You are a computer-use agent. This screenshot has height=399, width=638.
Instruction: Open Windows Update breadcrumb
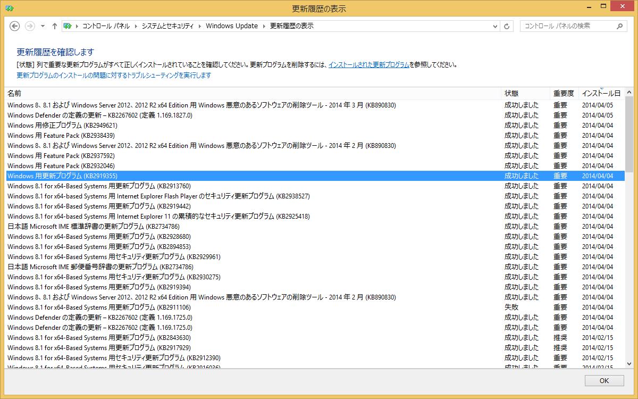232,26
